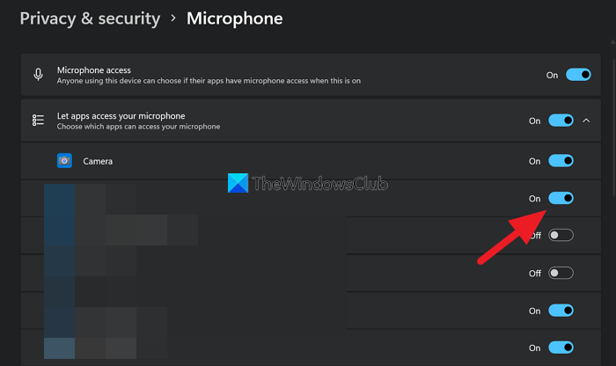This screenshot has width=616, height=366.
Task: Disable the Let apps access your microphone toggle
Action: click(x=561, y=121)
